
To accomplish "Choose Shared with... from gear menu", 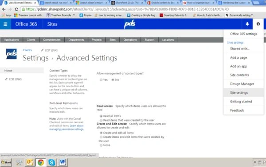I will (x=243, y=49).
